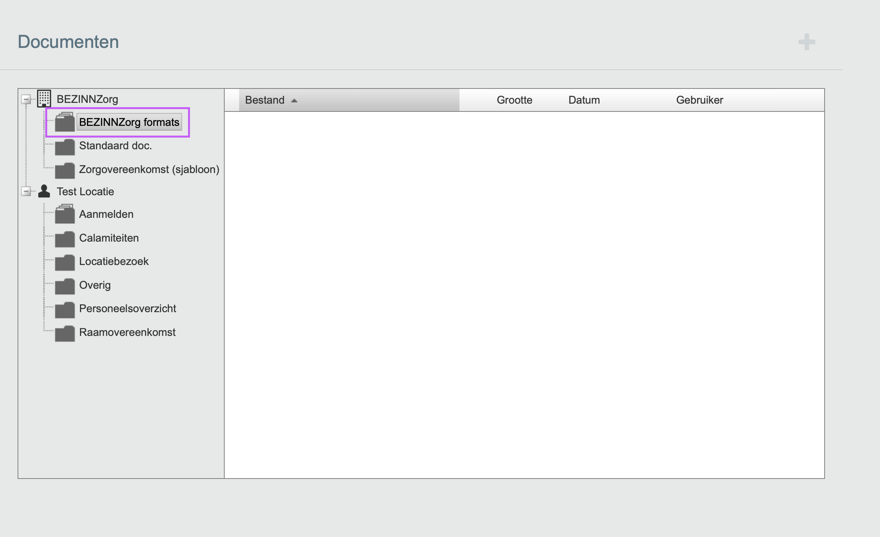This screenshot has width=880, height=537.
Task: Open Zorgovereenkomst (sjabloon) folder
Action: tap(149, 170)
